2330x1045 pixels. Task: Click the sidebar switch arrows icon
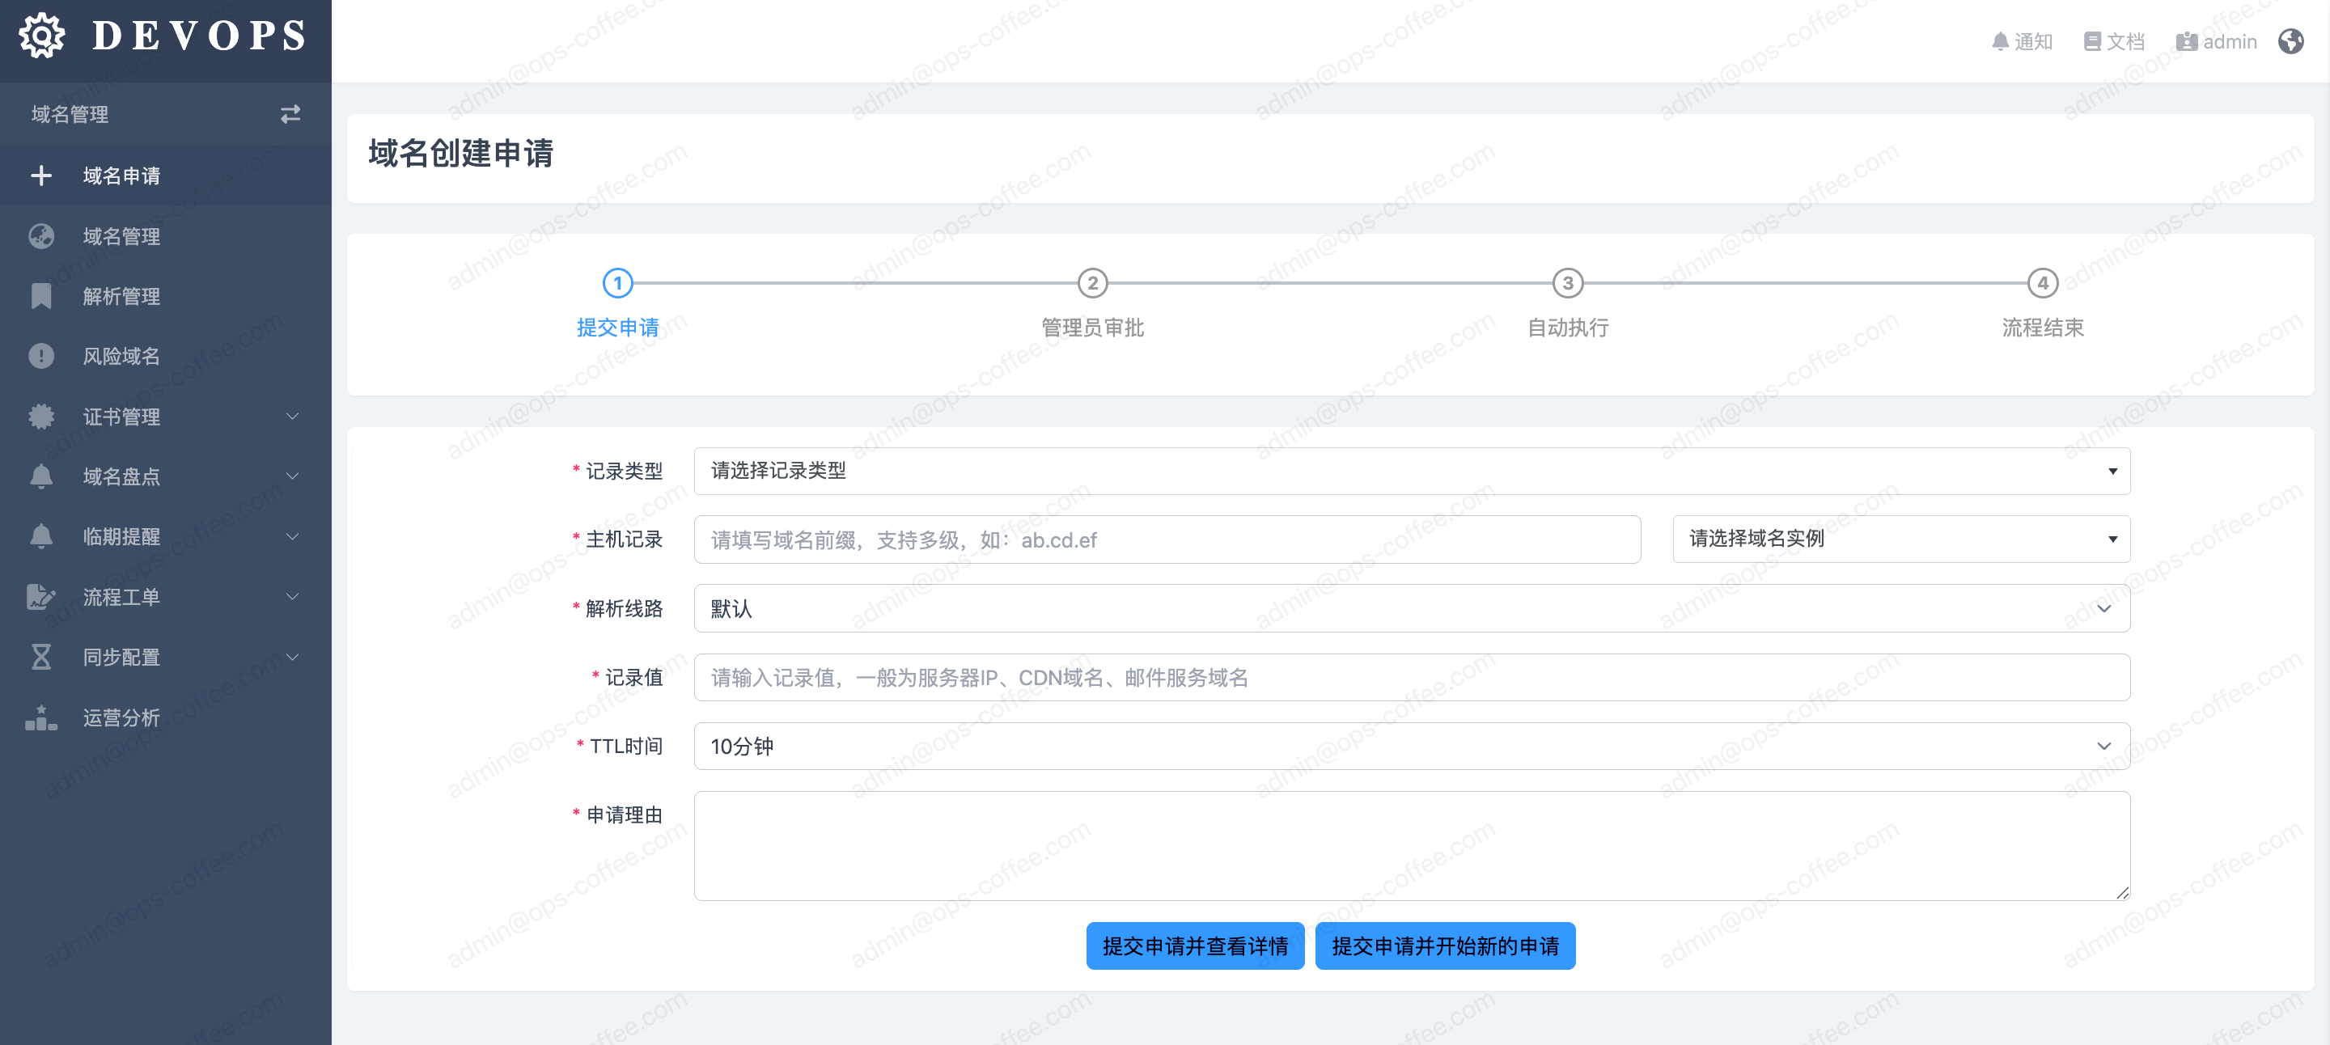tap(290, 114)
